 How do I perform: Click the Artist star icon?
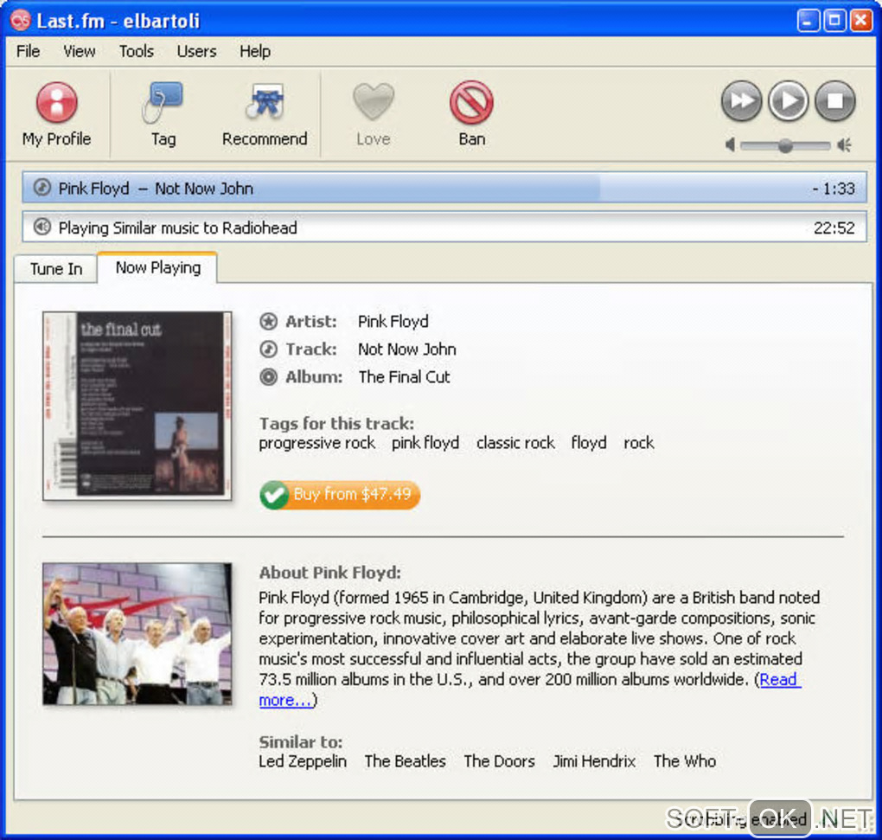[268, 321]
